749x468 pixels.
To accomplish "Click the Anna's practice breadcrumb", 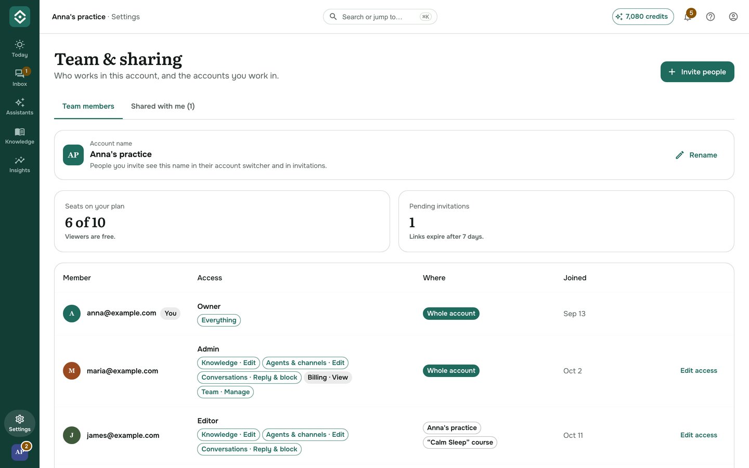I will tap(79, 17).
